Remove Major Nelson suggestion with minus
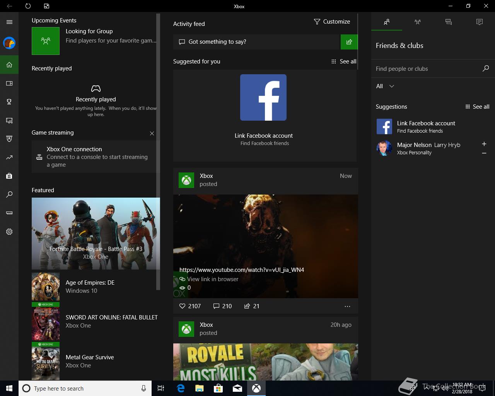Screen dimensions: 495x396 (x=484, y=154)
